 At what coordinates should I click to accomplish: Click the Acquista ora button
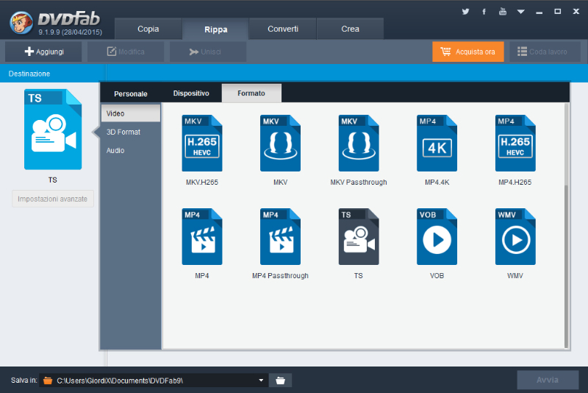click(468, 52)
